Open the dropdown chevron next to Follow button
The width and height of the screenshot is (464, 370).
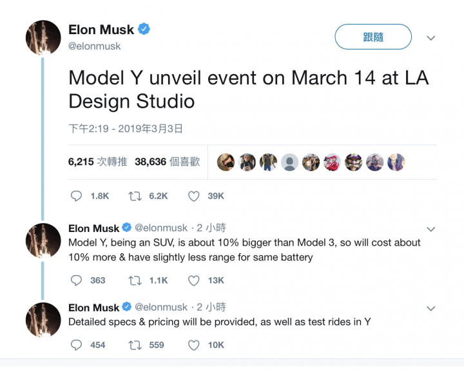click(x=431, y=38)
